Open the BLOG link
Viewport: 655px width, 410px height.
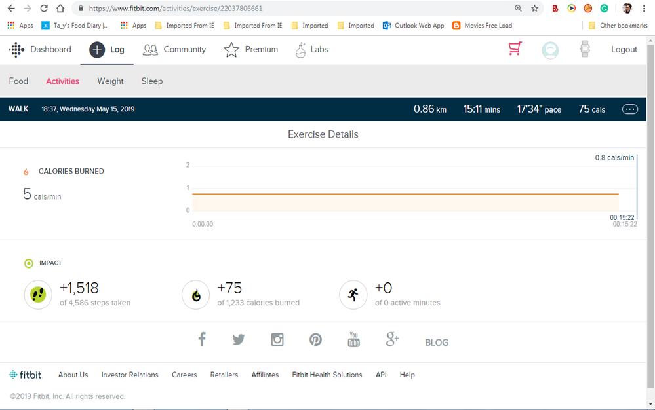point(437,343)
